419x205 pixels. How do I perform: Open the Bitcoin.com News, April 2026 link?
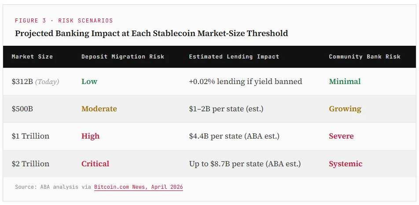(x=138, y=187)
